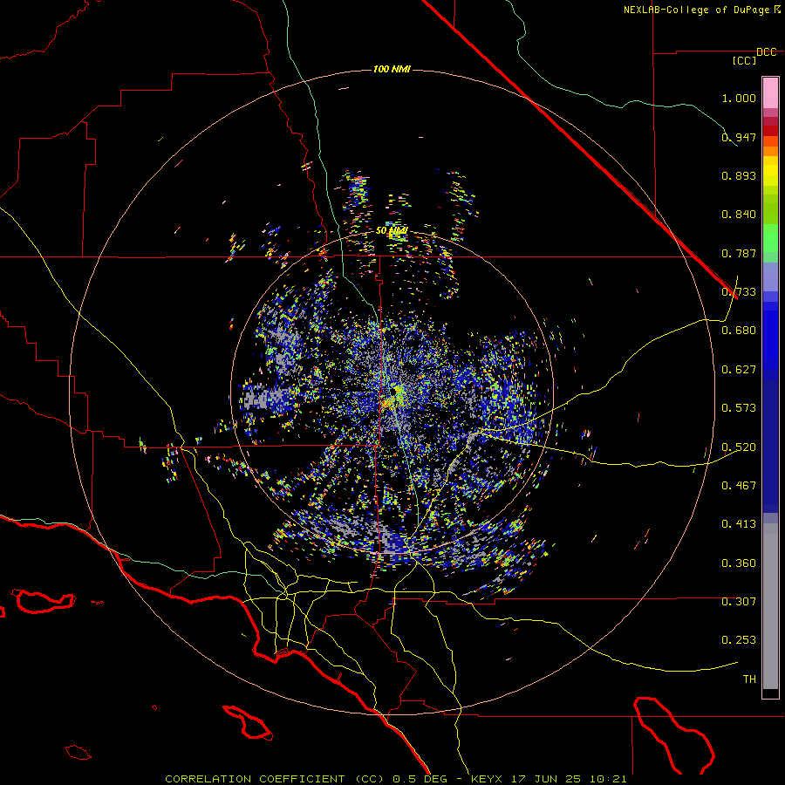Viewport: 785px width, 785px height.
Task: Click the [CC] legend unit label
Action: click(x=744, y=60)
